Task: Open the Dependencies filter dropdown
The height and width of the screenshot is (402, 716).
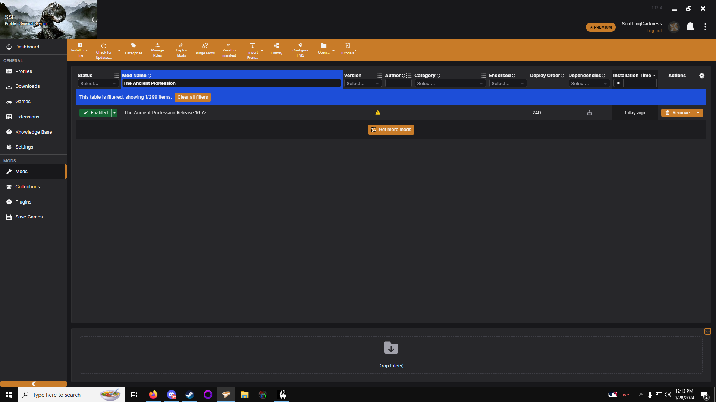Action: (x=589, y=84)
